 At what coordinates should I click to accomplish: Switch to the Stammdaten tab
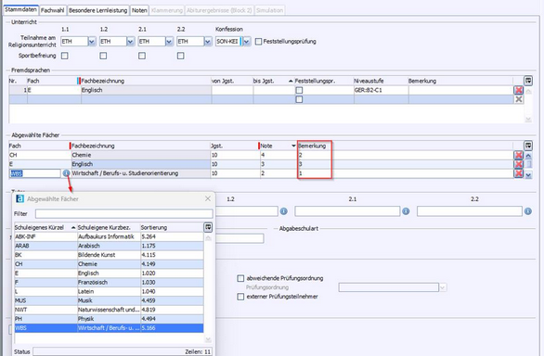tap(20, 9)
